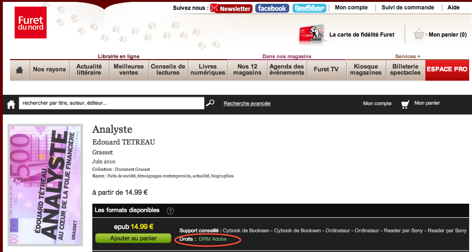This screenshot has height=252, width=472.
Task: Click the loyalty card image
Action: 311,35
